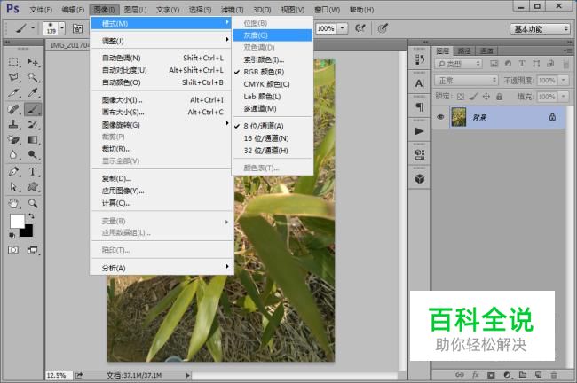Switch color mode to CMYK 颜色

tap(267, 83)
